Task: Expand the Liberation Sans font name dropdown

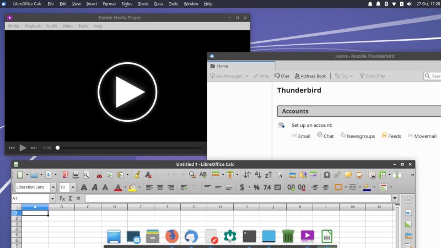Action: pyautogui.click(x=53, y=187)
